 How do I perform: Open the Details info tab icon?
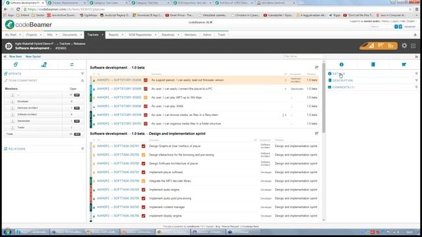coord(342,65)
